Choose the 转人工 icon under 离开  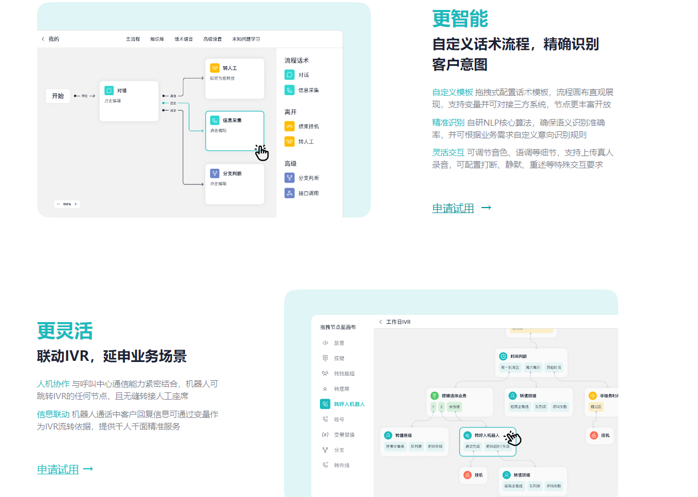tap(289, 142)
